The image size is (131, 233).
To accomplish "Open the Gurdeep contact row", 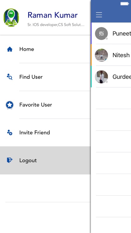I will coord(111,77).
